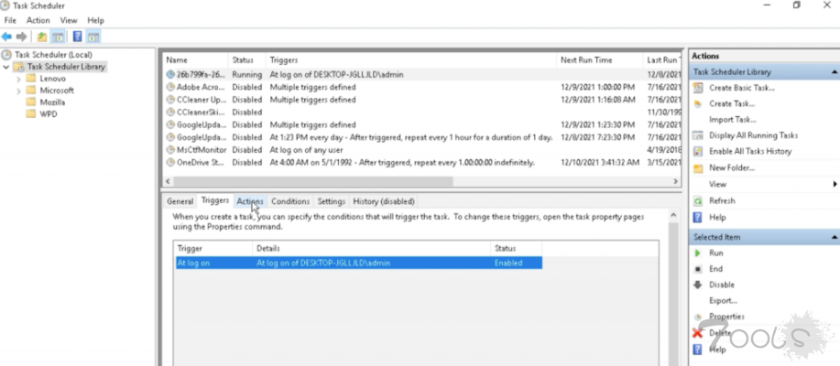
Task: Click the Refresh icon in Actions pane
Action: click(x=699, y=200)
